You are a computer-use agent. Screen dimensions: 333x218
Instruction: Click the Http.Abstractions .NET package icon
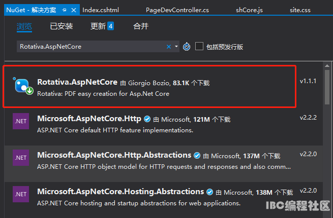tap(21, 158)
